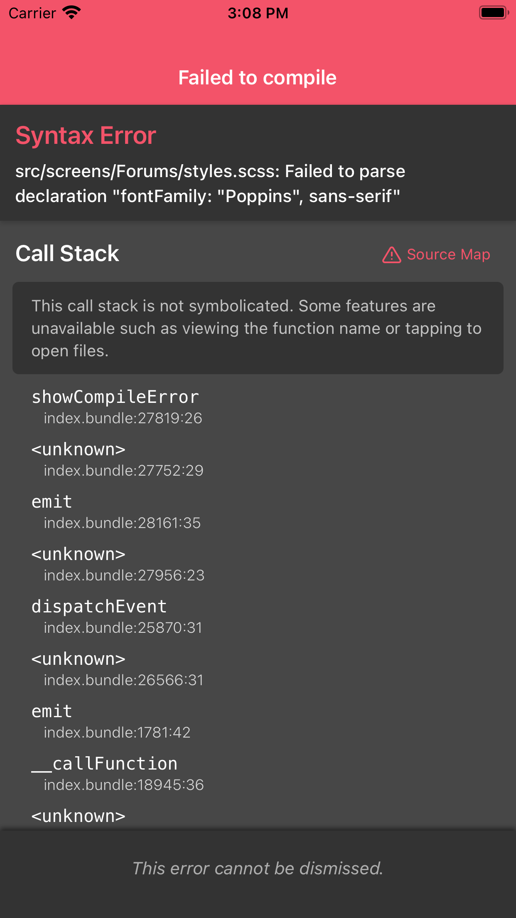This screenshot has height=918, width=516.
Task: Tap the Failed to compile header
Action: (258, 78)
